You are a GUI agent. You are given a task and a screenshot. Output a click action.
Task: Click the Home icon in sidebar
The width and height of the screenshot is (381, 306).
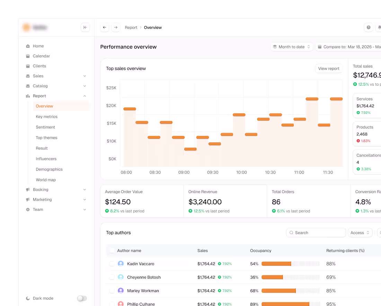coord(28,46)
